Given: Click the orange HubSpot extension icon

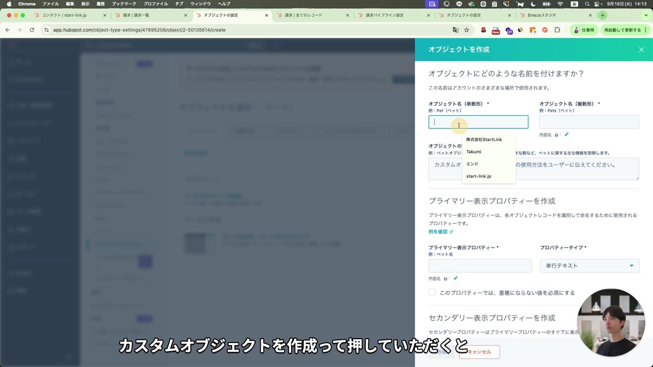Looking at the screenshot, I should 532,30.
